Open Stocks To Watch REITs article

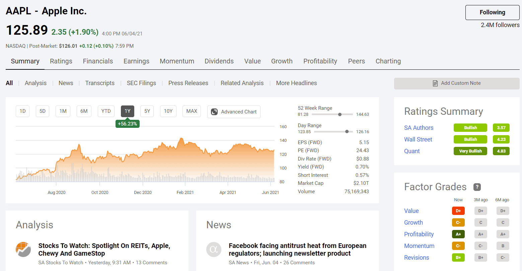click(104, 250)
